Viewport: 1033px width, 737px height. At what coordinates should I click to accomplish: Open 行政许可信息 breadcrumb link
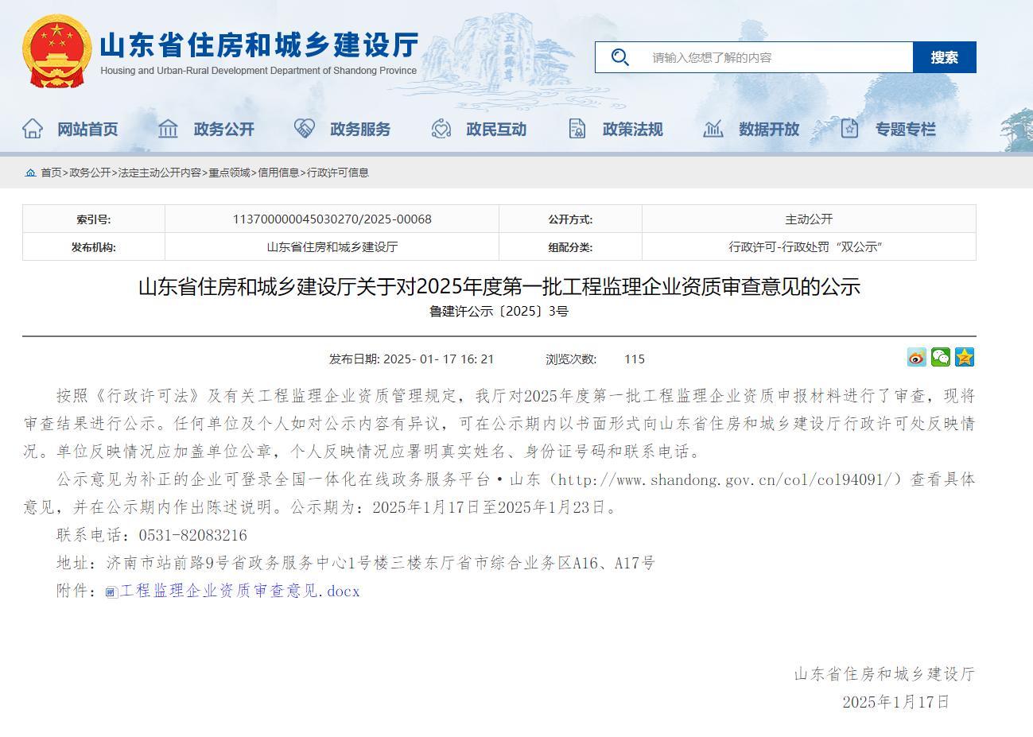click(338, 173)
